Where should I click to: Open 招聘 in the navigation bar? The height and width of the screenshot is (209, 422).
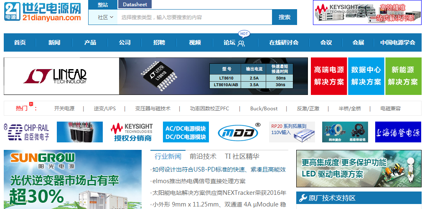coord(159,42)
